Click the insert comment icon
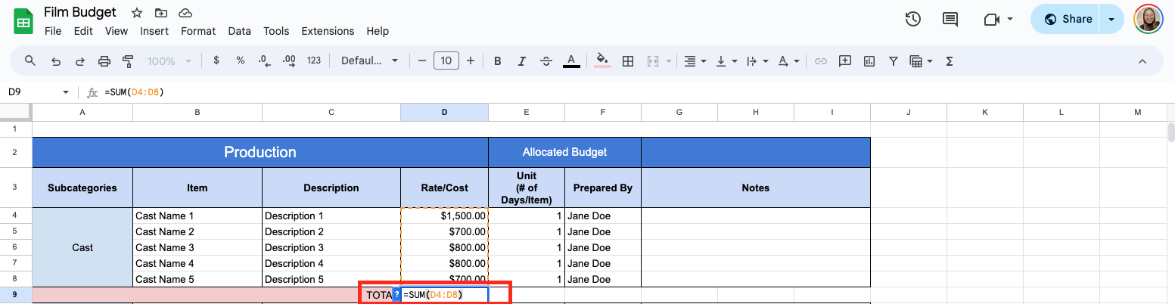 click(845, 61)
